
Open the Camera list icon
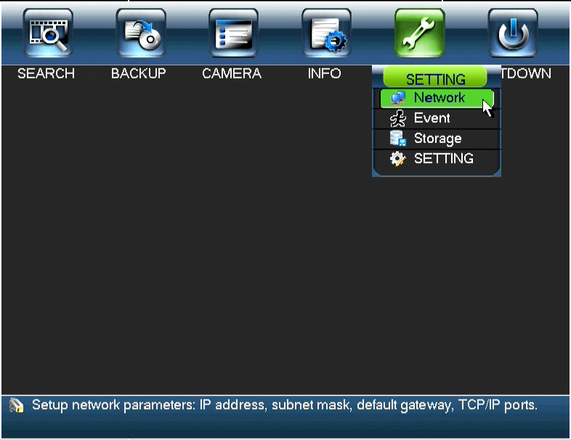coord(233,33)
